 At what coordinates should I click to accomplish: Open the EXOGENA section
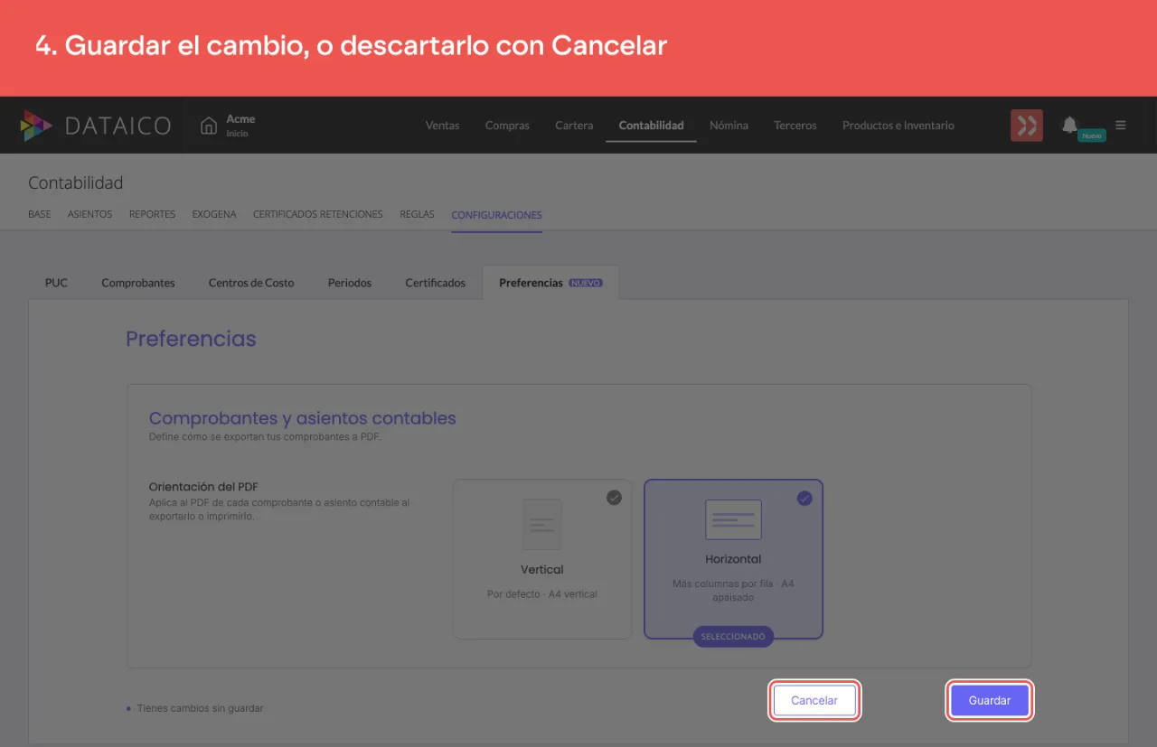[x=214, y=215]
